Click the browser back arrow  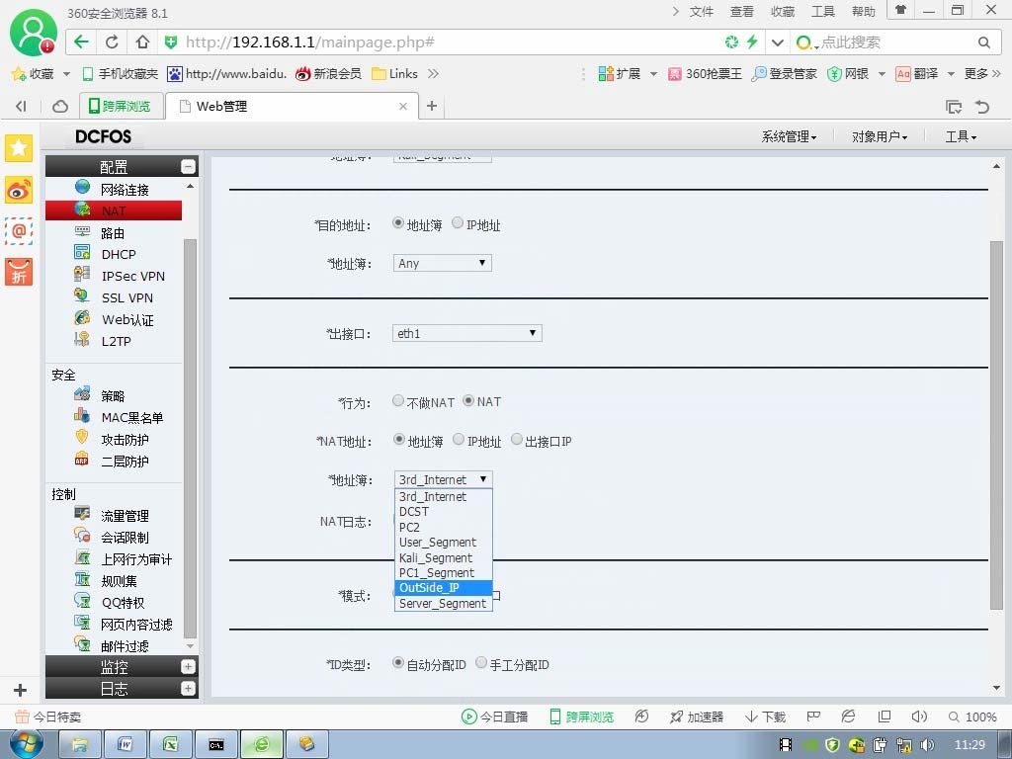(81, 42)
